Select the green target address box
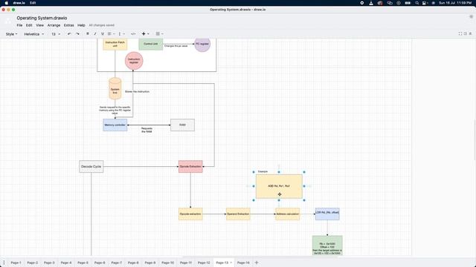476x267 pixels. (327, 245)
